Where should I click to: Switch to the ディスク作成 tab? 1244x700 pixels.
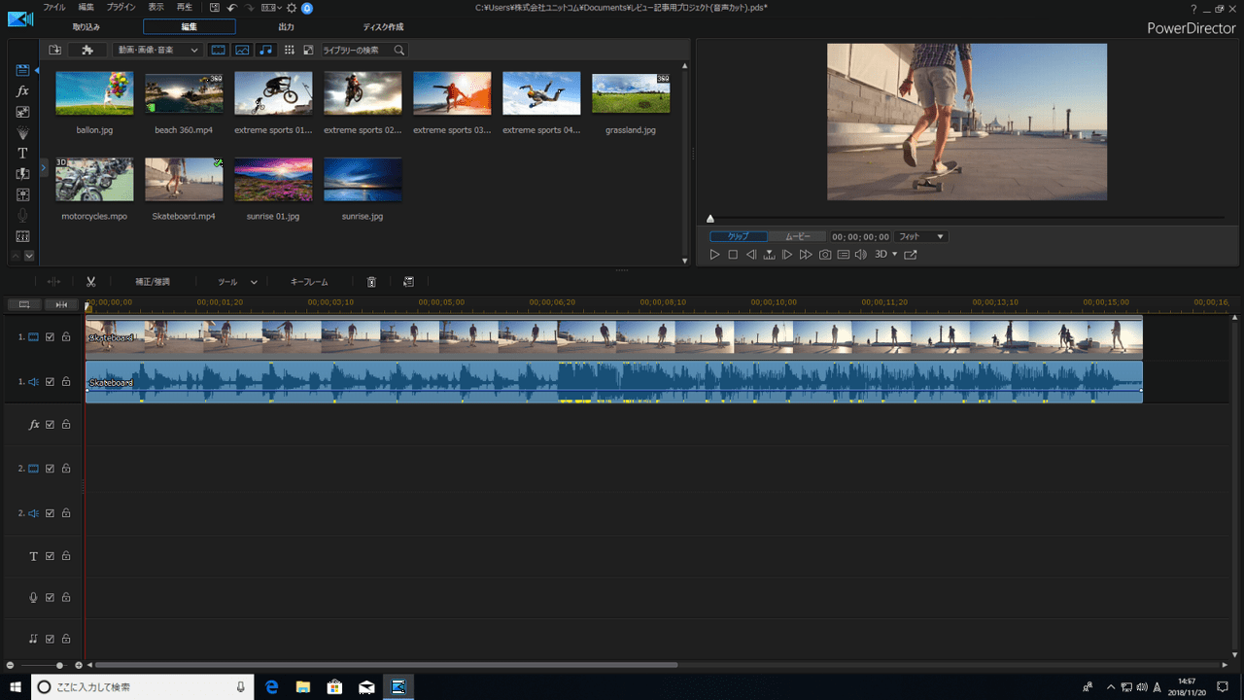coord(383,27)
